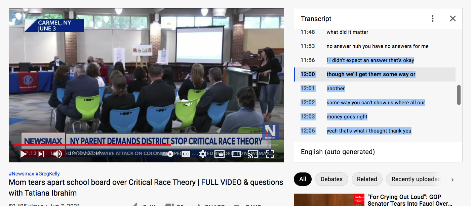Cast video to a TV
Screen dimensions: 471x206
click(x=253, y=154)
